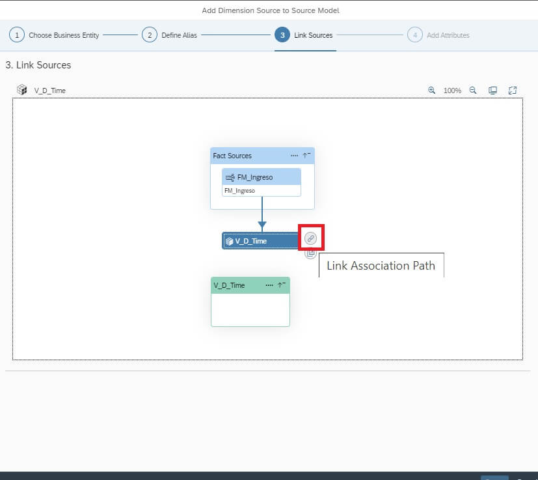Click the 100% zoom level text

[x=452, y=91]
